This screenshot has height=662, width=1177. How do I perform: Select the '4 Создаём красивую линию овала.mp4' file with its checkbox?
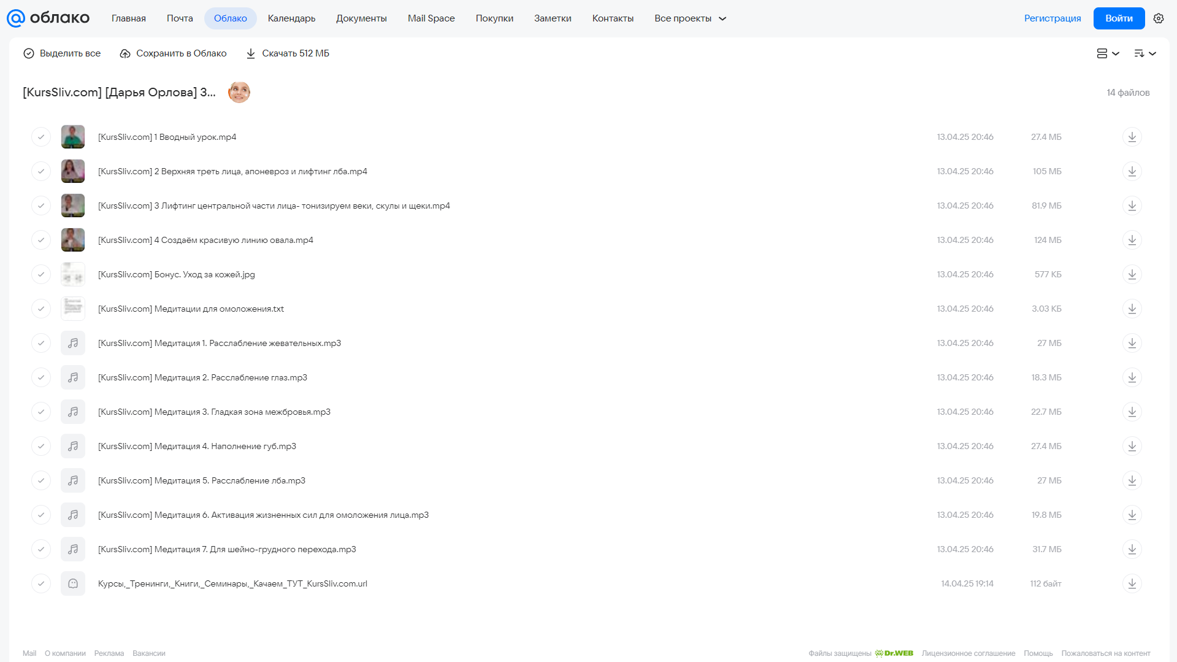[41, 240]
